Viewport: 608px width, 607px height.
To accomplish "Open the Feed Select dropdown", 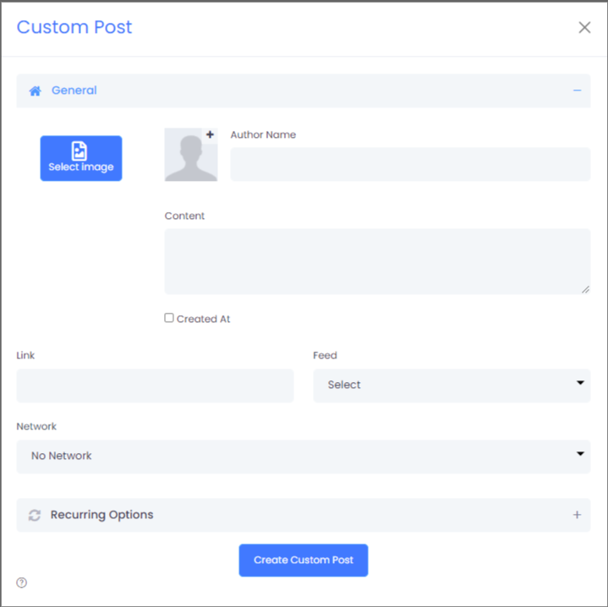I will pos(452,386).
